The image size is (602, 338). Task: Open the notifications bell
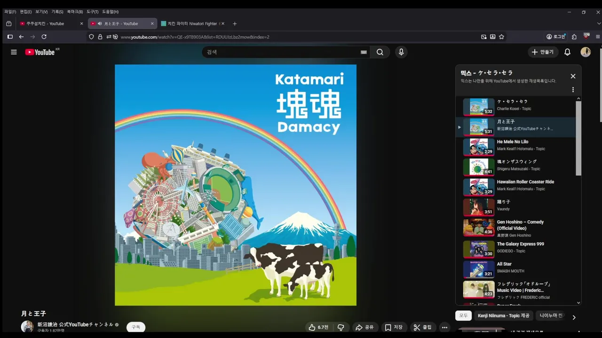(567, 52)
